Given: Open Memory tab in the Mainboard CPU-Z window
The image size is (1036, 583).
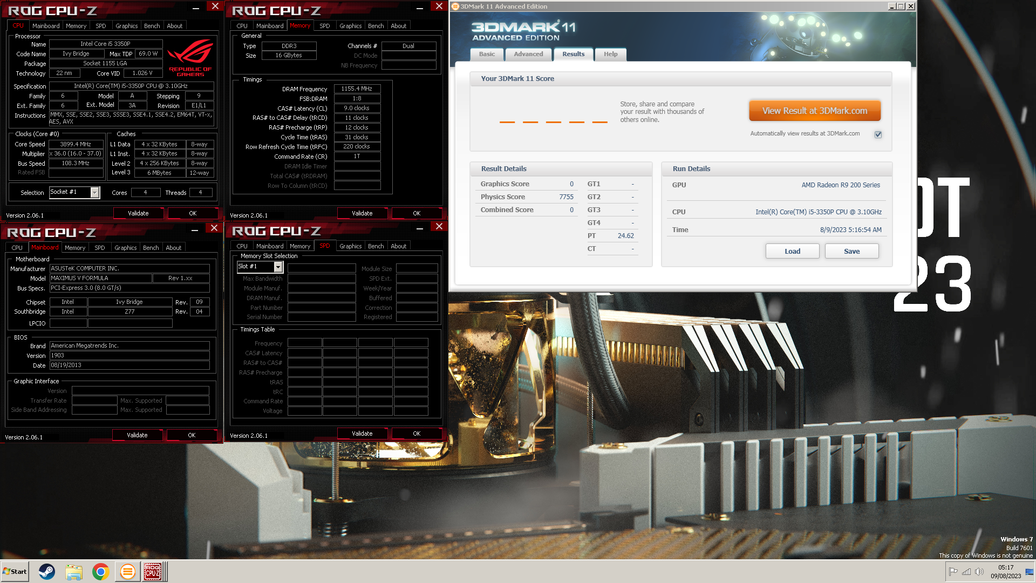Looking at the screenshot, I should click(75, 248).
